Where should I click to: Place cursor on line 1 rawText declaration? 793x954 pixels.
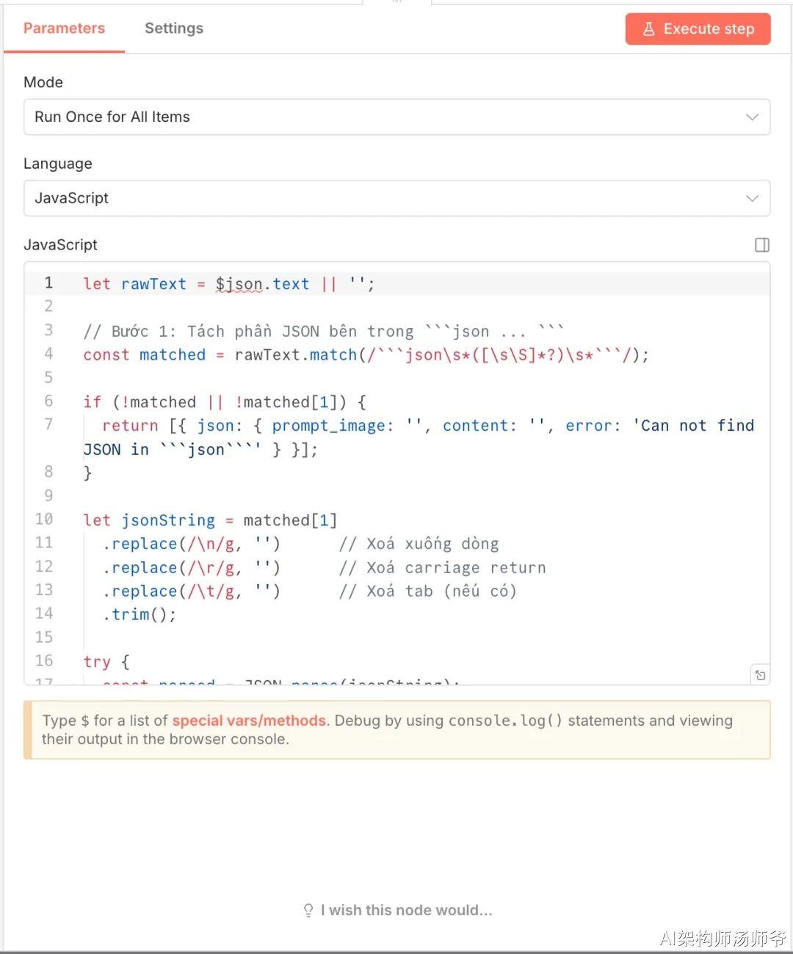click(153, 284)
